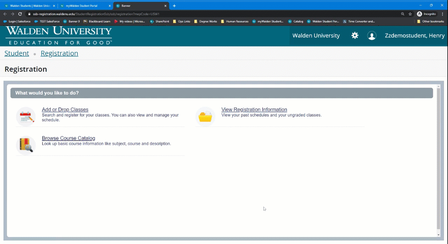Click the browser address bar
The width and height of the screenshot is (448, 244).
coord(212,14)
